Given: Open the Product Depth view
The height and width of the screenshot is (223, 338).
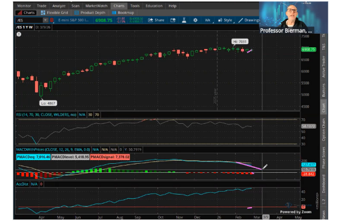Looking at the screenshot, I should point(90,13).
